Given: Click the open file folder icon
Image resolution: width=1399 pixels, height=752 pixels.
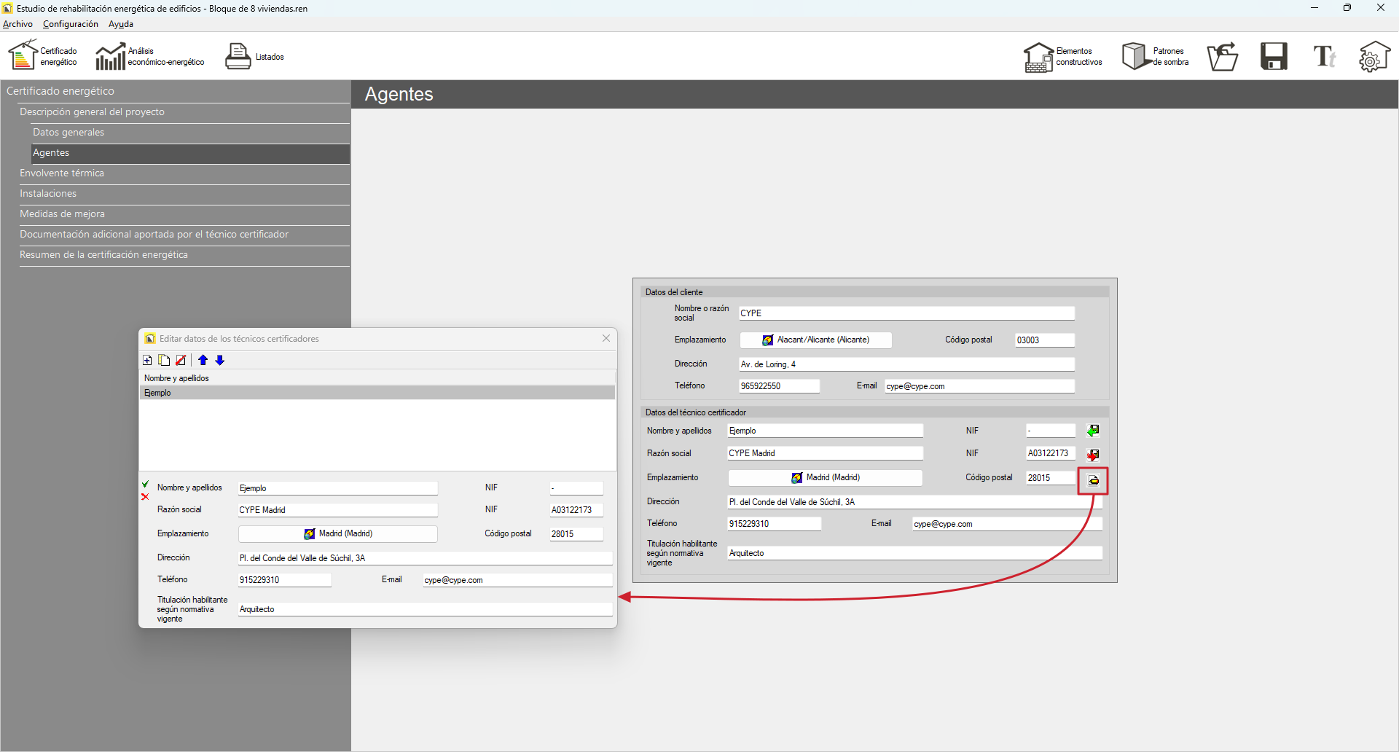Looking at the screenshot, I should click(x=1223, y=56).
